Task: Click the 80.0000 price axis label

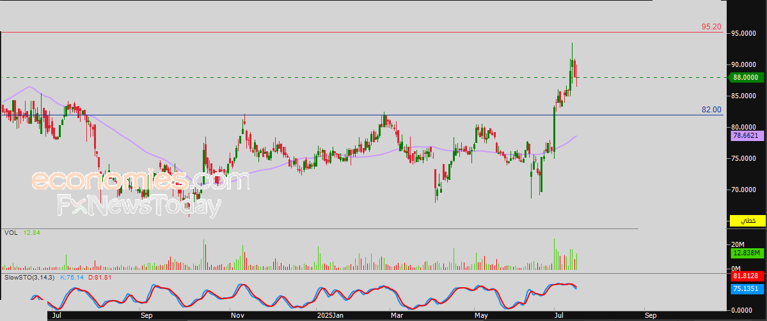Action: coord(743,128)
